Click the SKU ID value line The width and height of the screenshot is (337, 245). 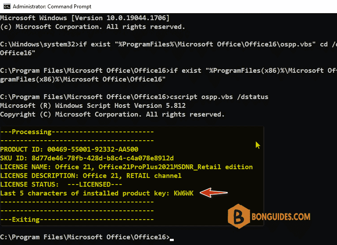pyautogui.click(x=87, y=158)
